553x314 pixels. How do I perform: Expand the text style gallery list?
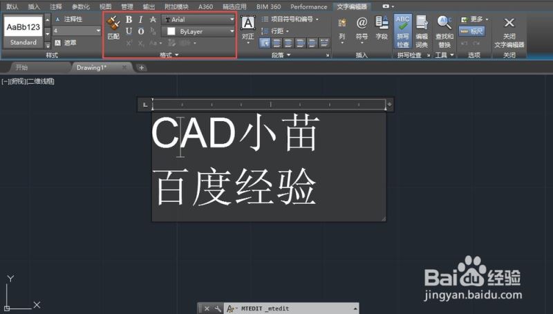point(48,45)
